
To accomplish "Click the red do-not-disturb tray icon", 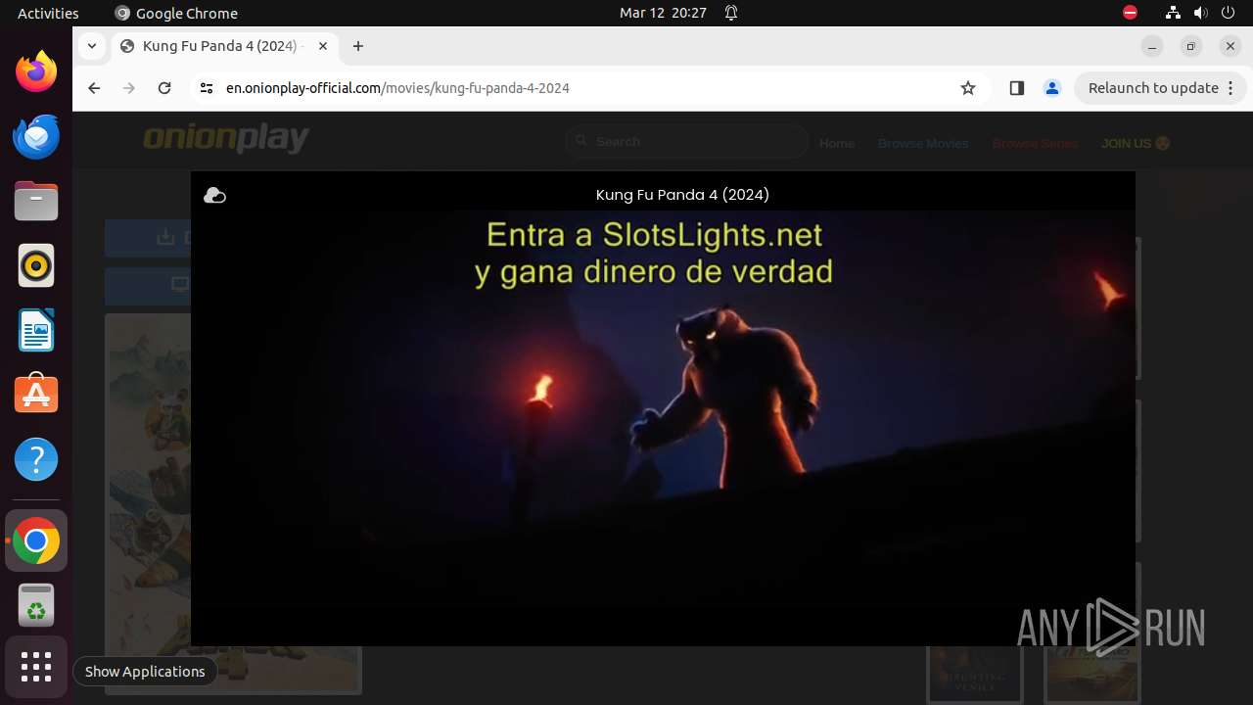I will click(1131, 13).
